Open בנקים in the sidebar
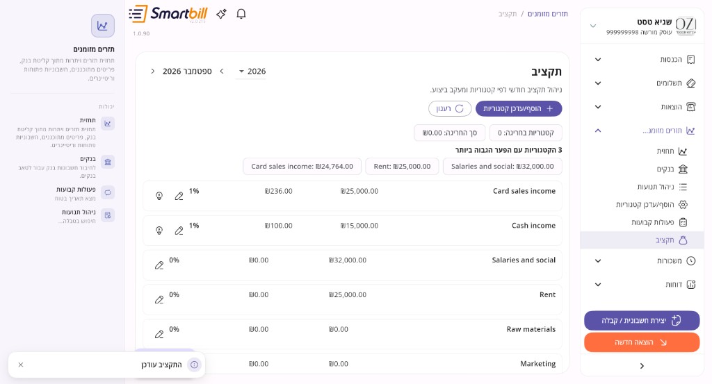 642,169
